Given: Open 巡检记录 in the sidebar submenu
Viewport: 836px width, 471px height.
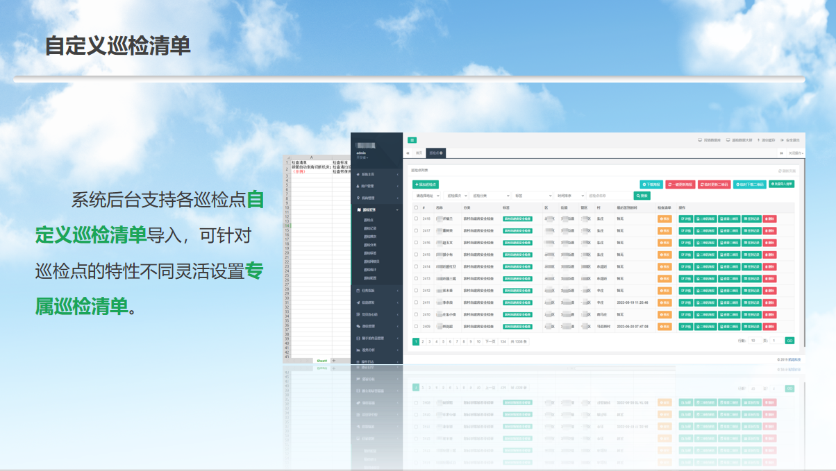Looking at the screenshot, I should pyautogui.click(x=370, y=228).
